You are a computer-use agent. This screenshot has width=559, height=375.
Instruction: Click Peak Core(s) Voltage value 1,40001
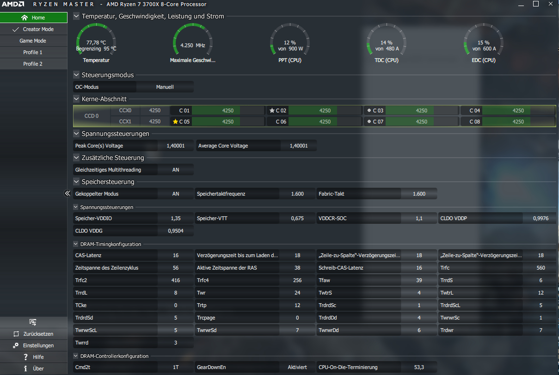click(x=176, y=146)
